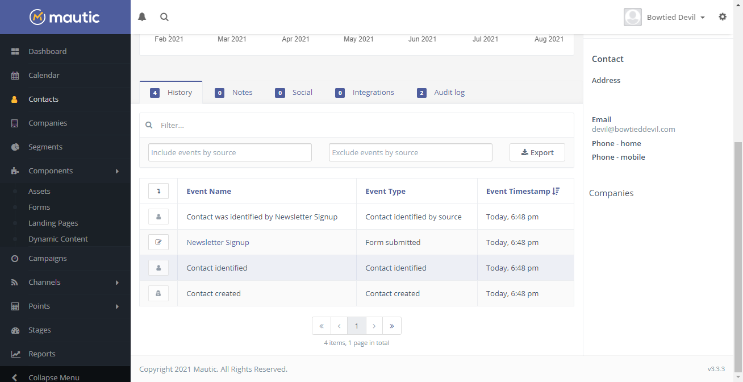The height and width of the screenshot is (382, 743).
Task: Click the Contacts person icon
Action: click(15, 99)
